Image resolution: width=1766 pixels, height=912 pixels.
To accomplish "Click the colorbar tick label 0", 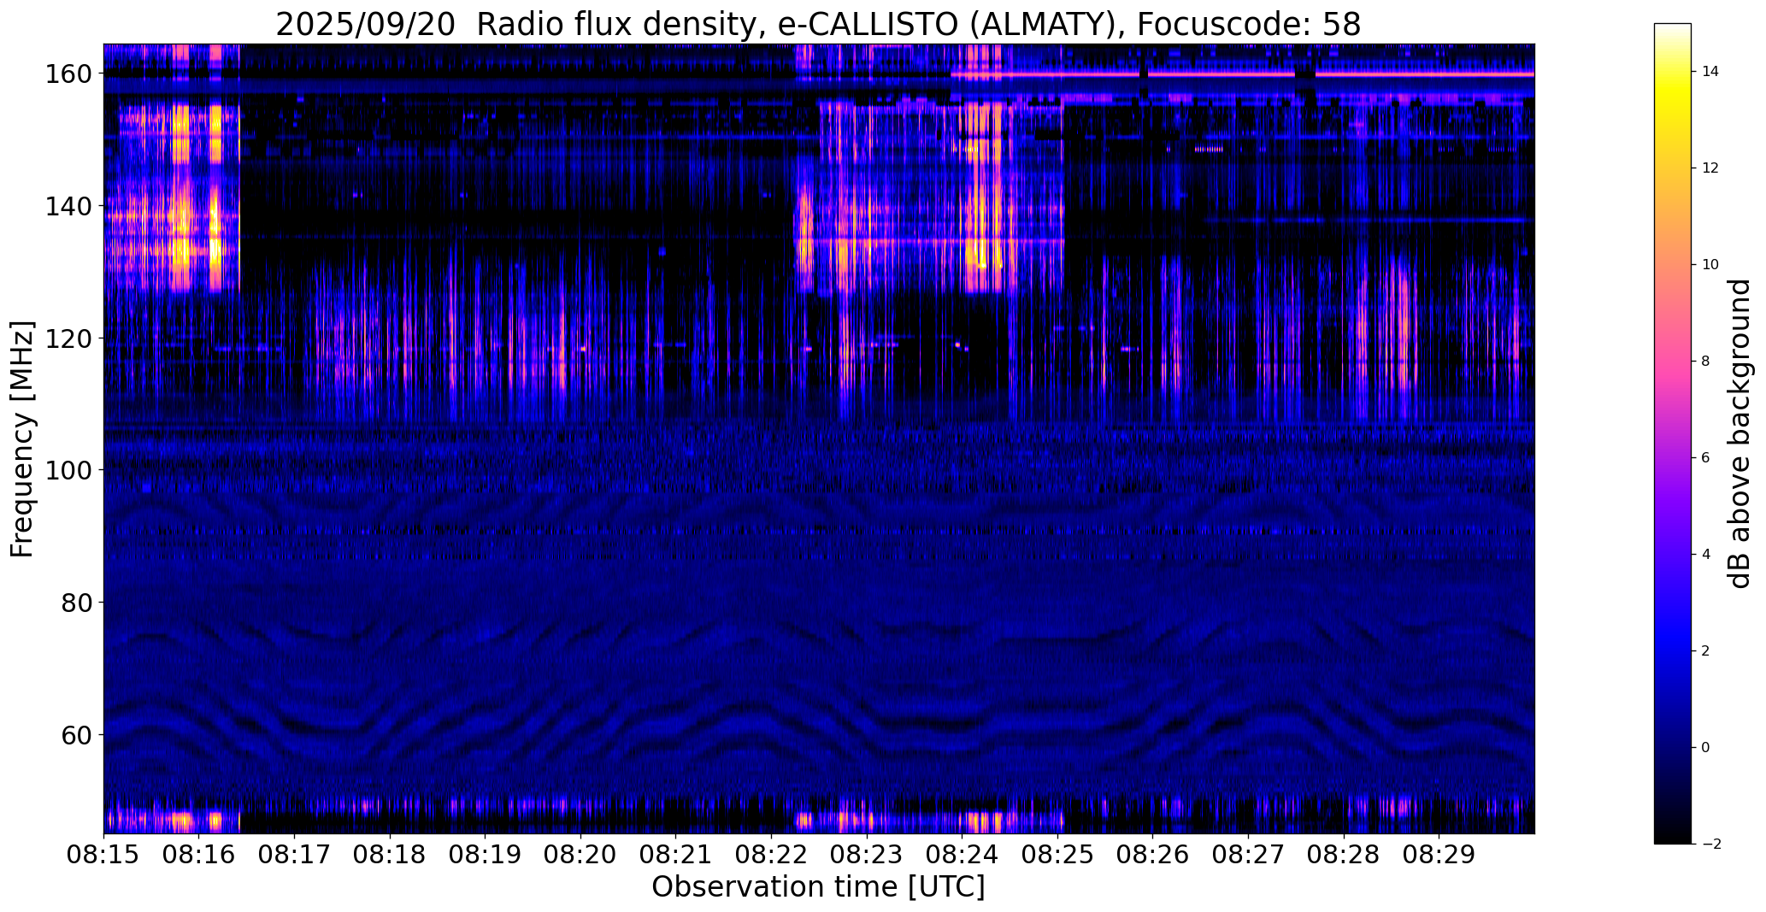I will (1705, 748).
